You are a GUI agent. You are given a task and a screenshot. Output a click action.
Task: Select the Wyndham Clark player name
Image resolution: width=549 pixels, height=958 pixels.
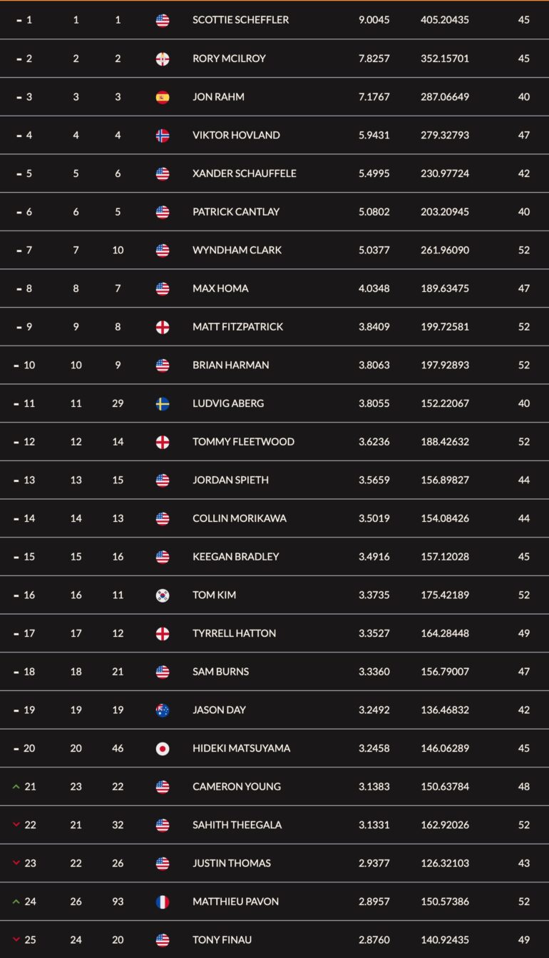click(x=237, y=250)
